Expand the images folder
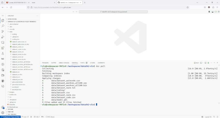This screenshot has height=118, width=220. coord(11,92)
